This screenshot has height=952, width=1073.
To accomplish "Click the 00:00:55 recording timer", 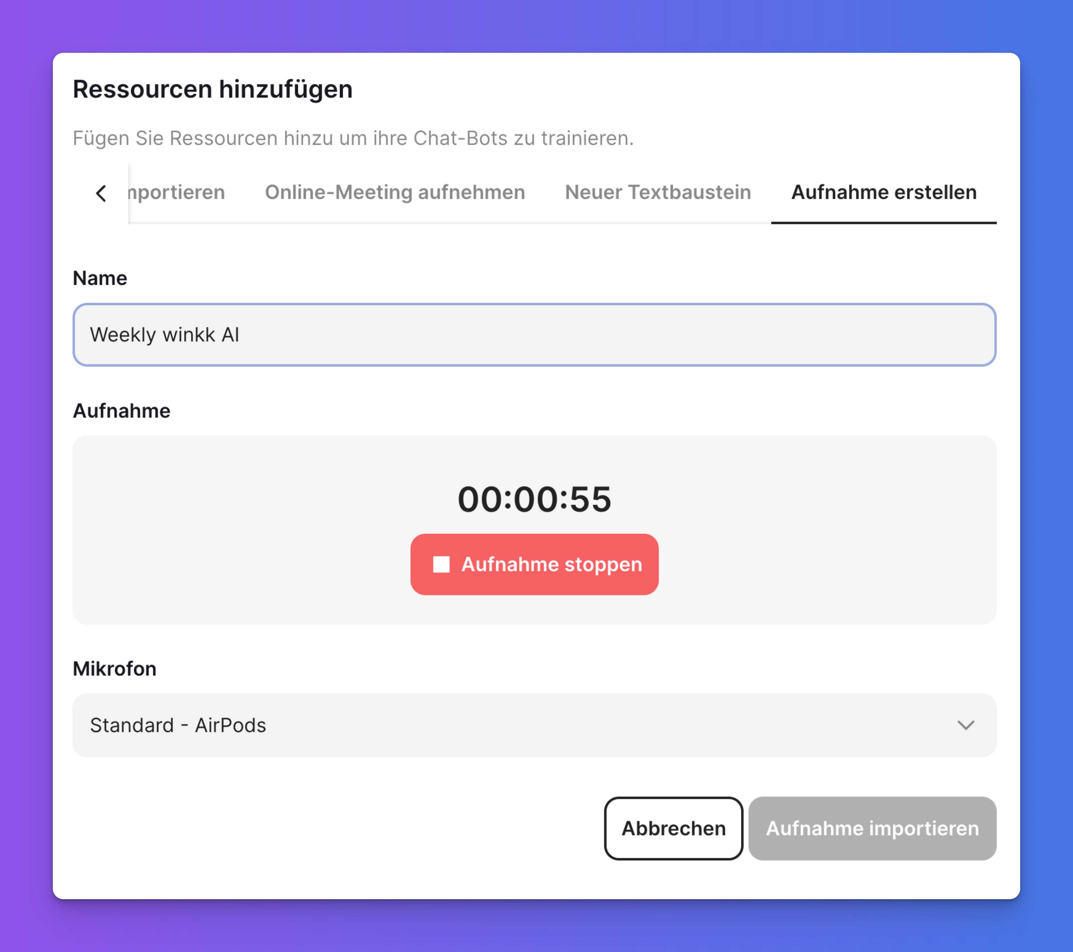I will pyautogui.click(x=534, y=499).
